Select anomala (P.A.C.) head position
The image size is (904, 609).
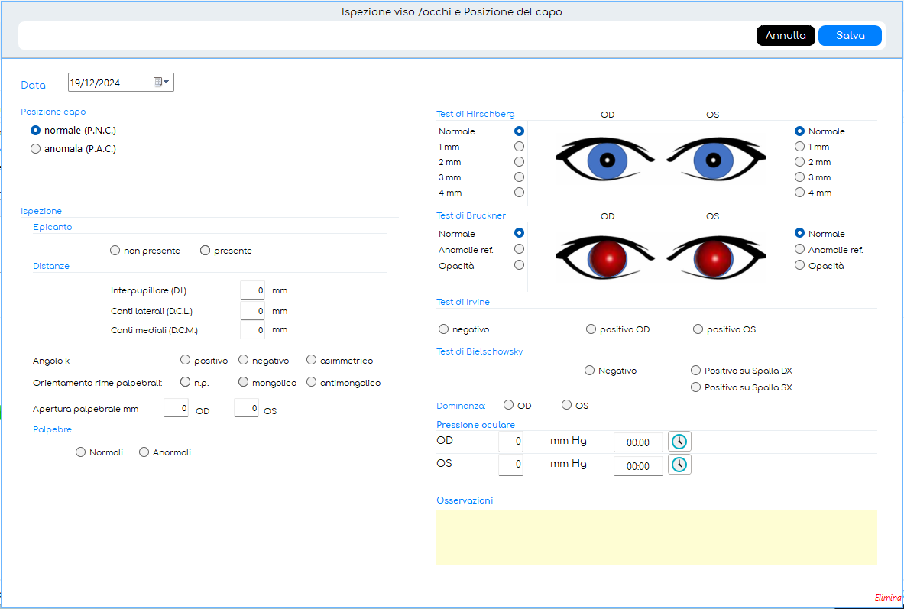pyautogui.click(x=35, y=149)
